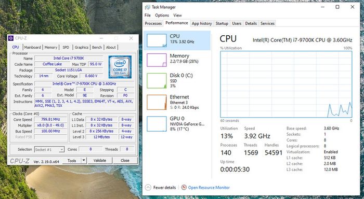The image size is (364, 199).
Task: Click the Up time value 0:00:05:30
Action: click(235, 169)
